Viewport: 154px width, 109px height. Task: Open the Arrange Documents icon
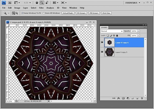pos(54,3)
